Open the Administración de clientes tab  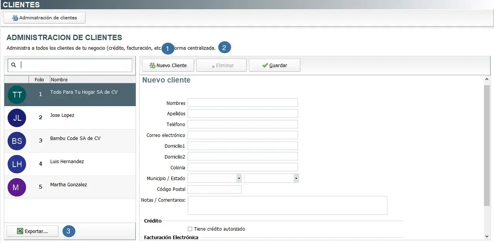(x=44, y=17)
